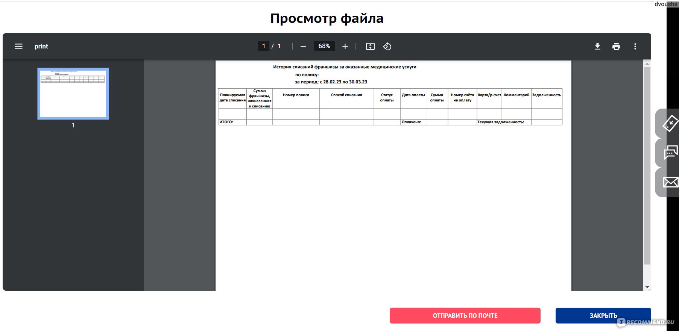Open the more actions three-dot menu
Viewport: 679px width, 331px height.
tap(635, 46)
